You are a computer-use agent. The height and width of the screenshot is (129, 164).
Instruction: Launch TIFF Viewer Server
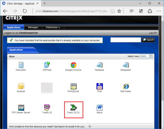(x=21, y=109)
